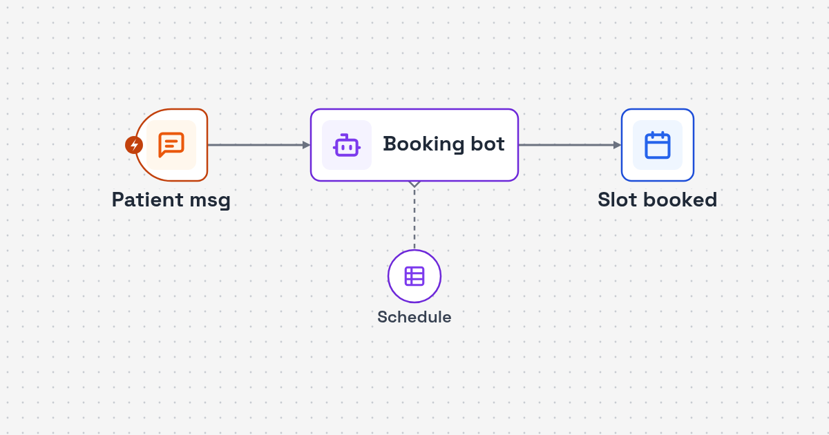Select the Patient msg chat icon node
This screenshot has width=829, height=435.
pyautogui.click(x=171, y=145)
